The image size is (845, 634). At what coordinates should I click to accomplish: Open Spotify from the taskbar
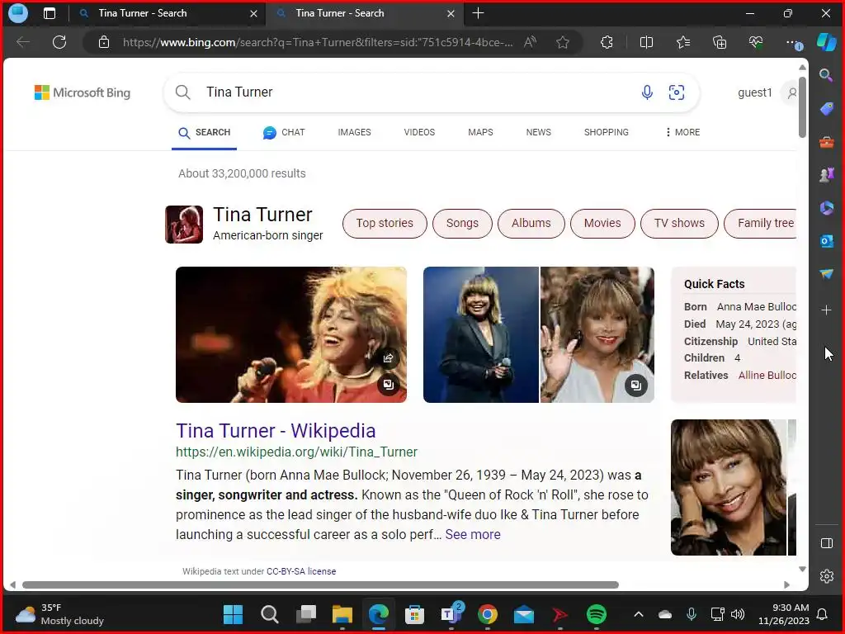[596, 614]
